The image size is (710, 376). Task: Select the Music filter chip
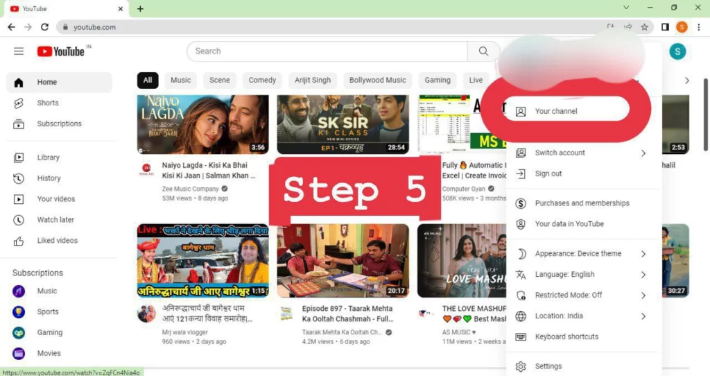coord(181,80)
